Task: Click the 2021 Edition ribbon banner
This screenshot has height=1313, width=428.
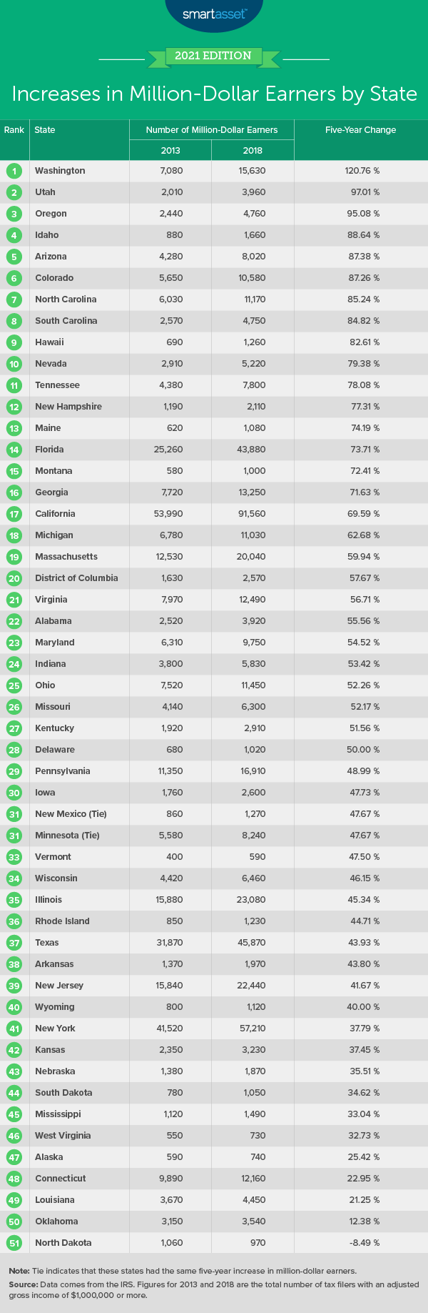Action: [x=213, y=56]
